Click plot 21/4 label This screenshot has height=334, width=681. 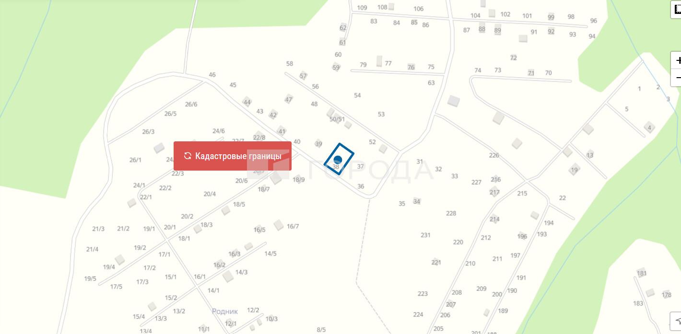pyautogui.click(x=92, y=250)
